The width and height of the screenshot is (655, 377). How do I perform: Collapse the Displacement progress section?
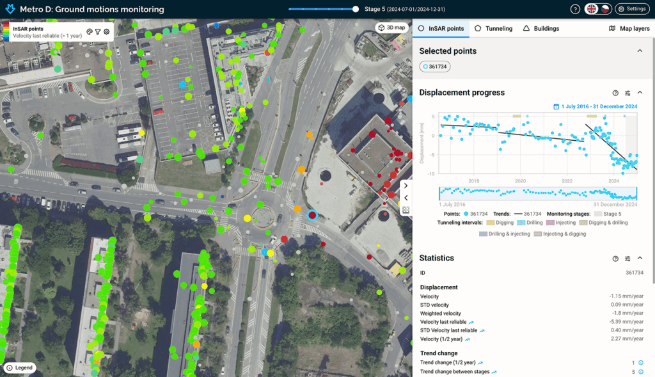click(640, 93)
